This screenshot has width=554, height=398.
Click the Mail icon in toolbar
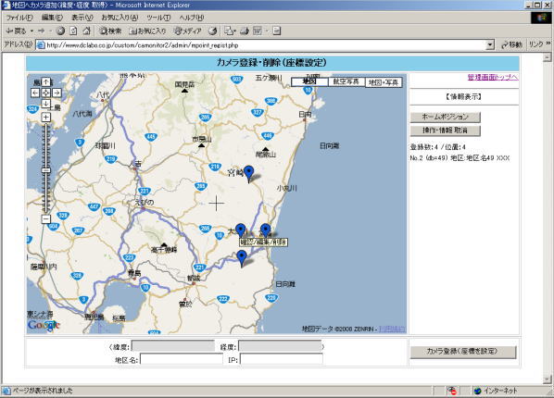pos(230,31)
